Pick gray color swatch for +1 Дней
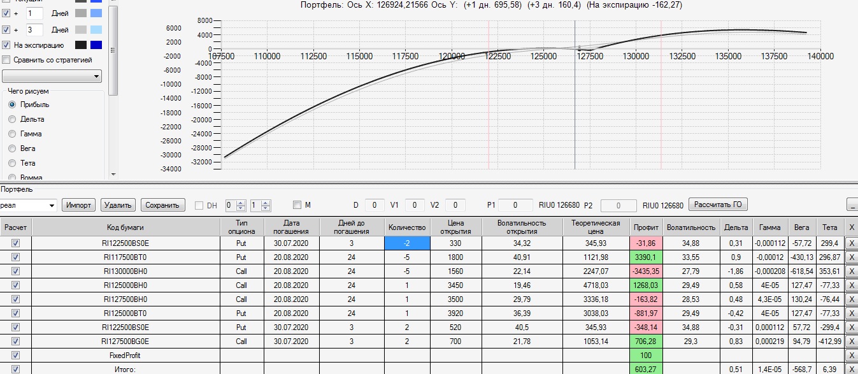This screenshot has height=374, width=858. (80, 13)
